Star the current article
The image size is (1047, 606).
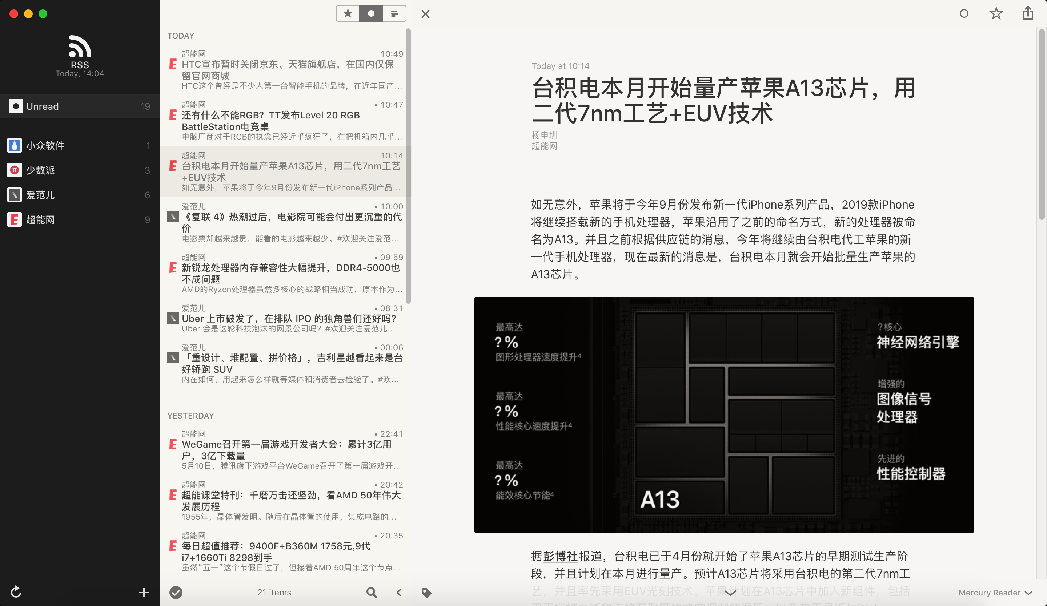[x=996, y=13]
